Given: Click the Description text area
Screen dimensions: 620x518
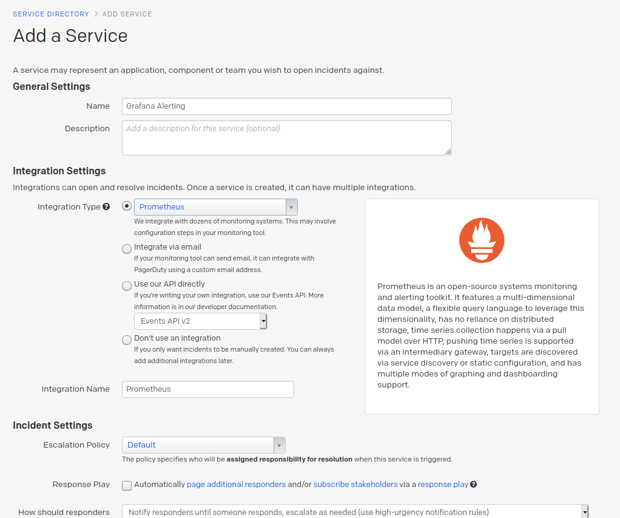Looking at the screenshot, I should point(287,138).
